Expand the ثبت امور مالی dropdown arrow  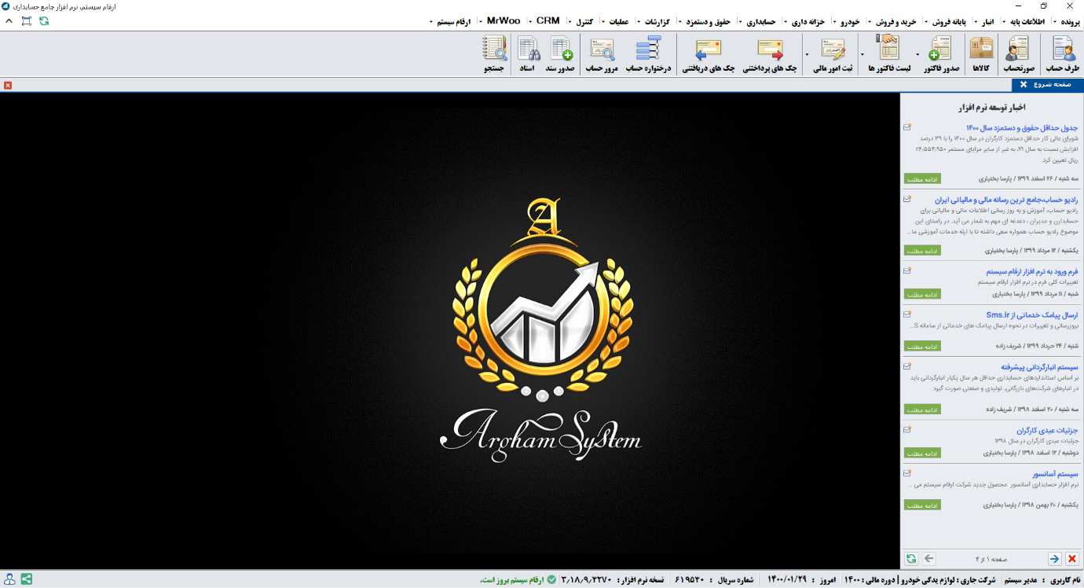tap(807, 55)
